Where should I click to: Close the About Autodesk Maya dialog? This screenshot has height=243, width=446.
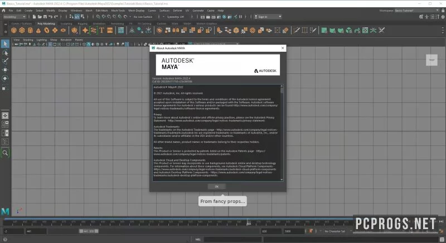[x=283, y=48]
